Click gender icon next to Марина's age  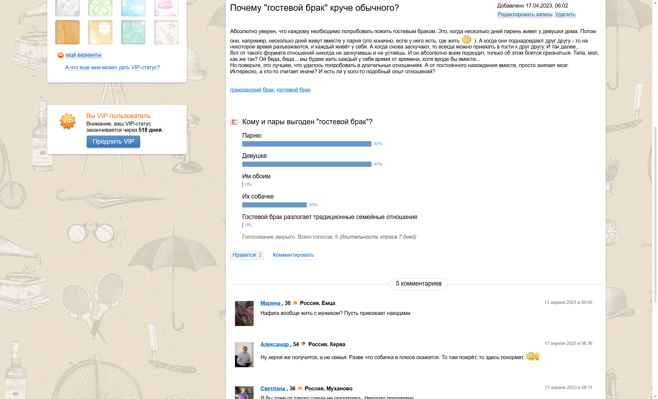pos(295,303)
